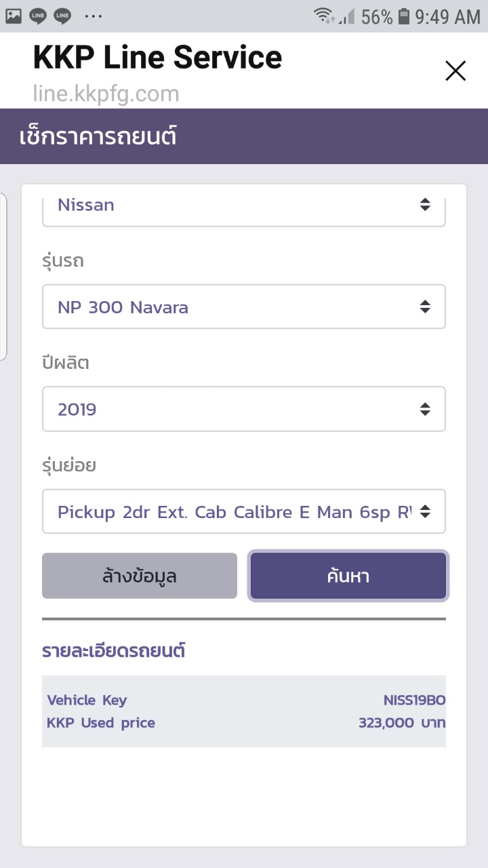Tap the Wi-Fi status icon

tap(324, 16)
